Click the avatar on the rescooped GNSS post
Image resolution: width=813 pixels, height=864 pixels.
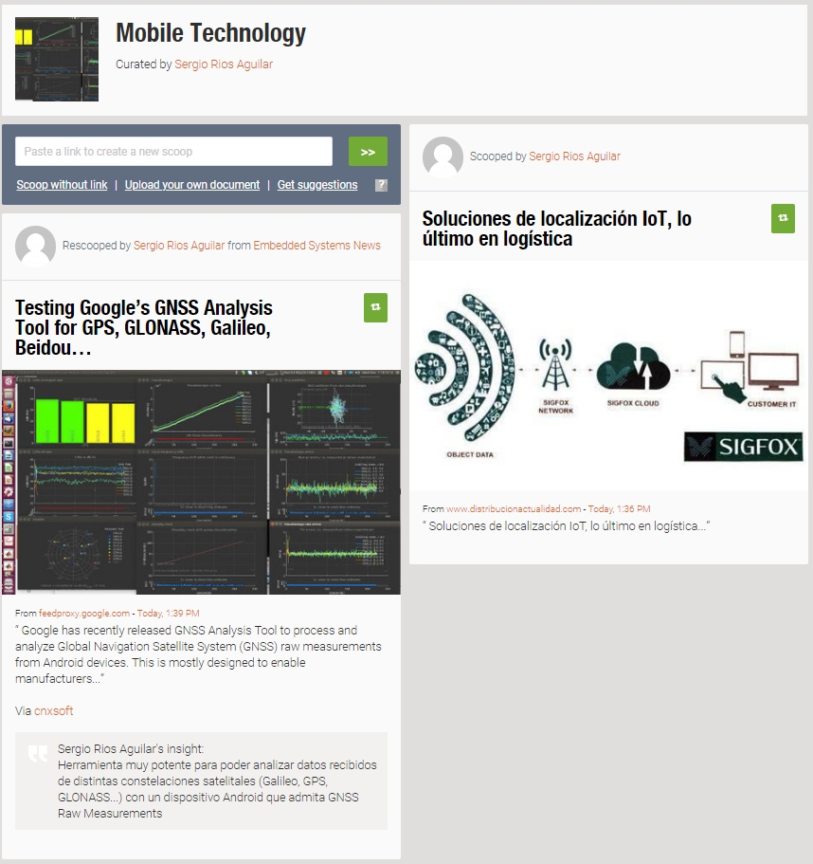coord(36,246)
